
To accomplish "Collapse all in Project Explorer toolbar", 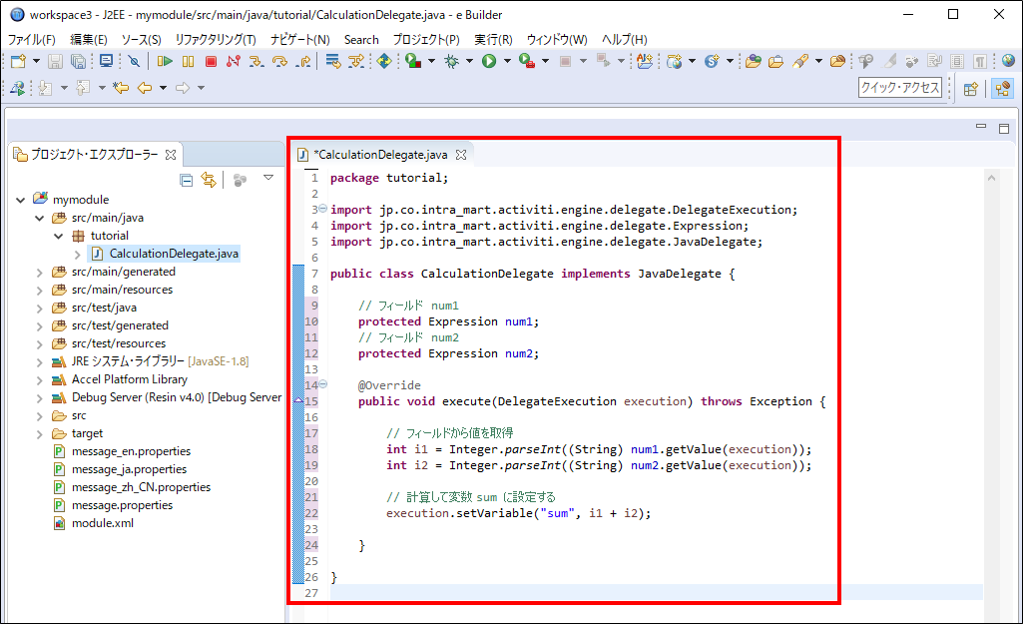I will [x=186, y=180].
